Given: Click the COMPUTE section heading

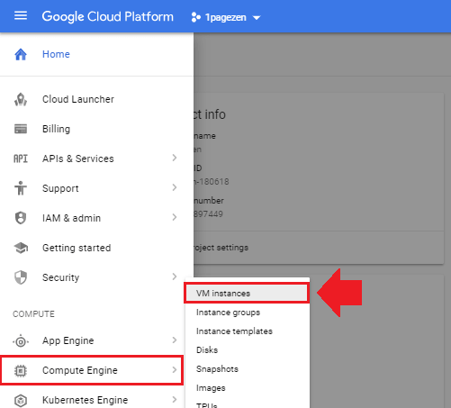Looking at the screenshot, I should click(x=33, y=314).
